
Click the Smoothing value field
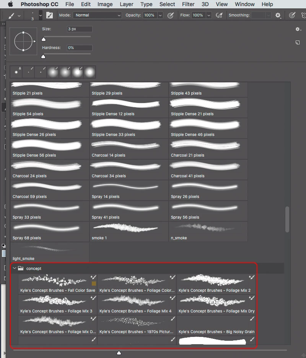pos(259,15)
